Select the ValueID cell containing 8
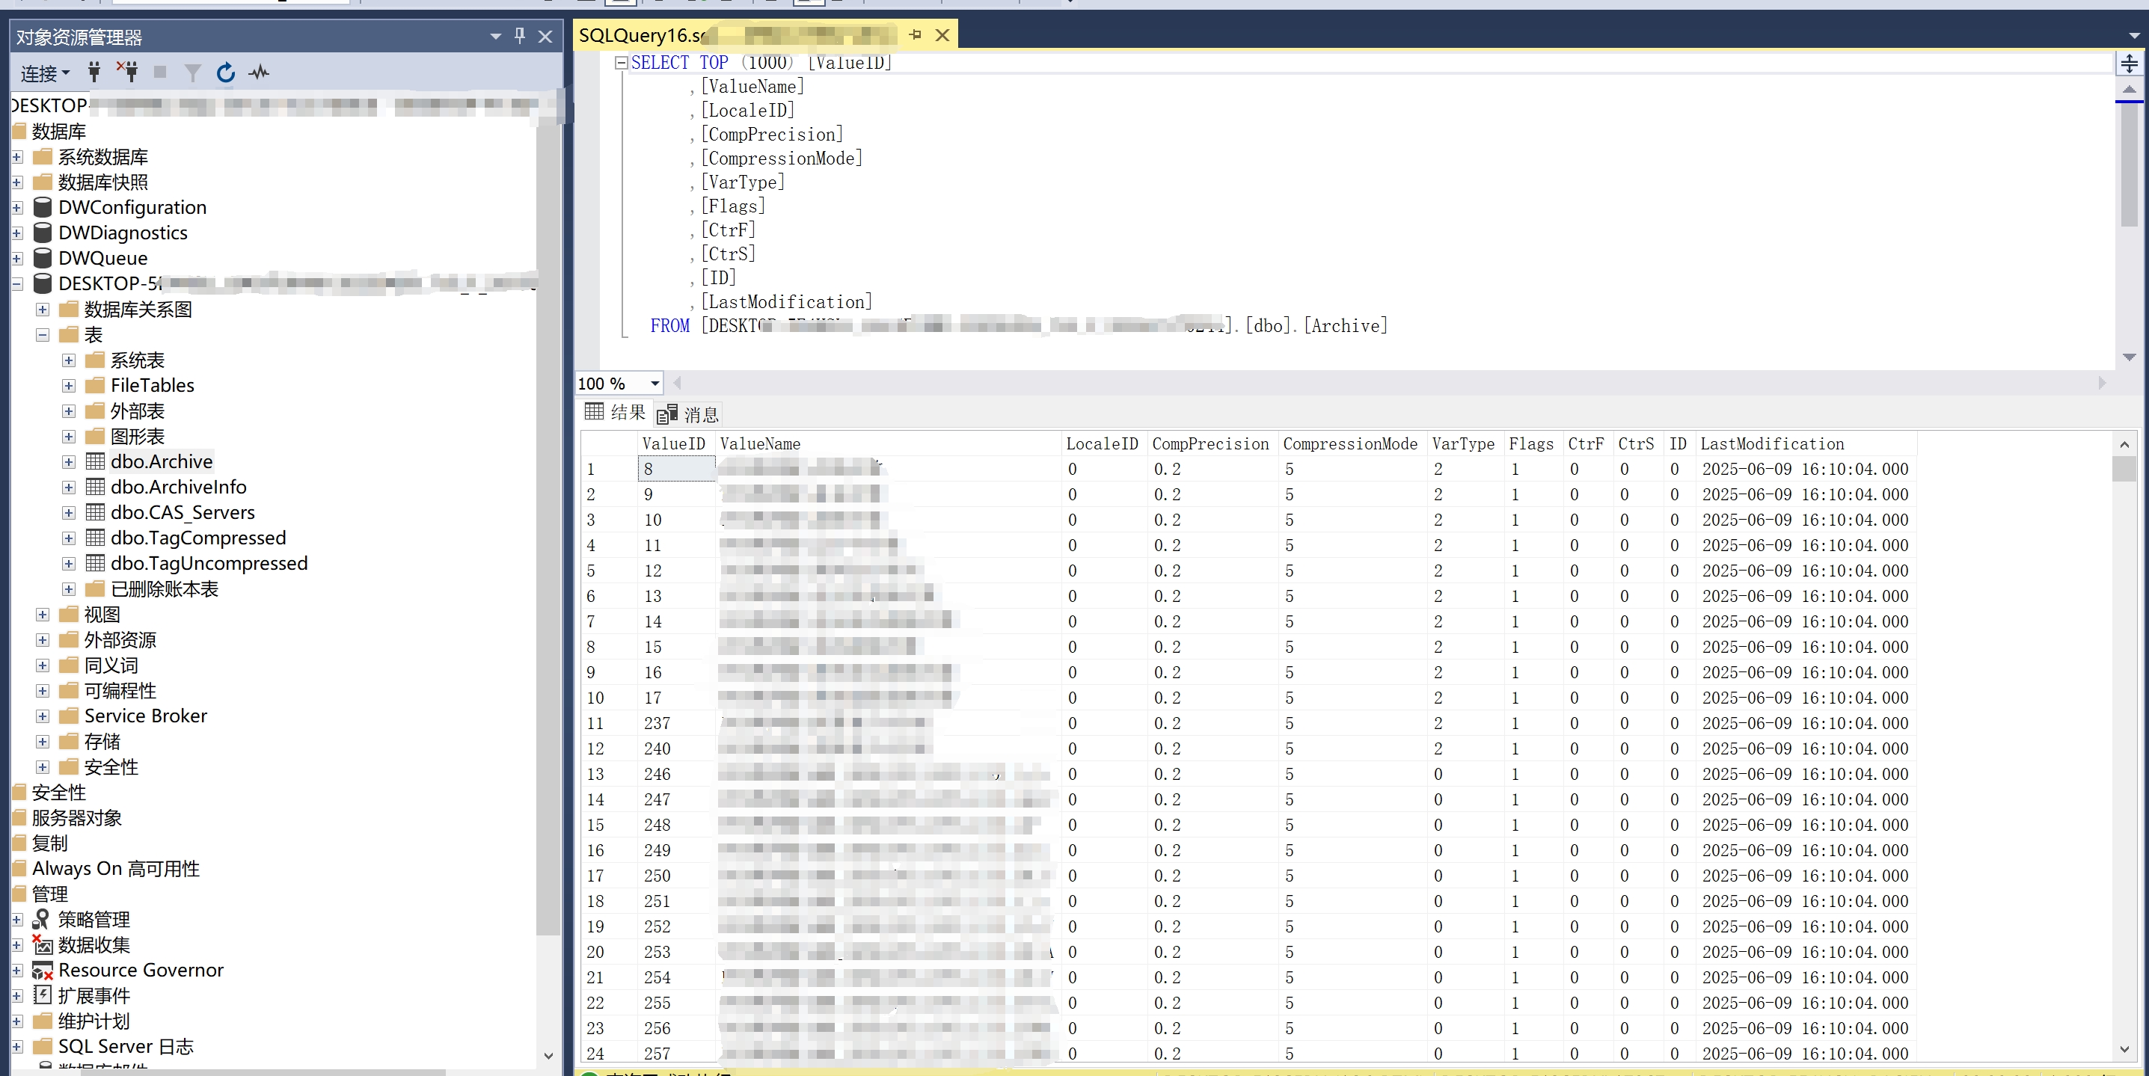Viewport: 2149px width, 1076px height. point(677,470)
